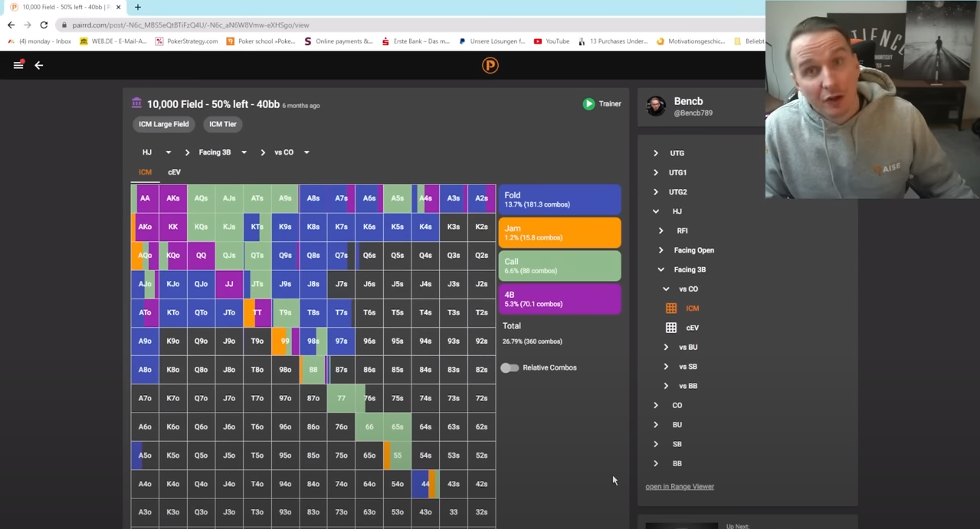The image size is (980, 529).
Task: Reload the page in browser
Action: (44, 25)
